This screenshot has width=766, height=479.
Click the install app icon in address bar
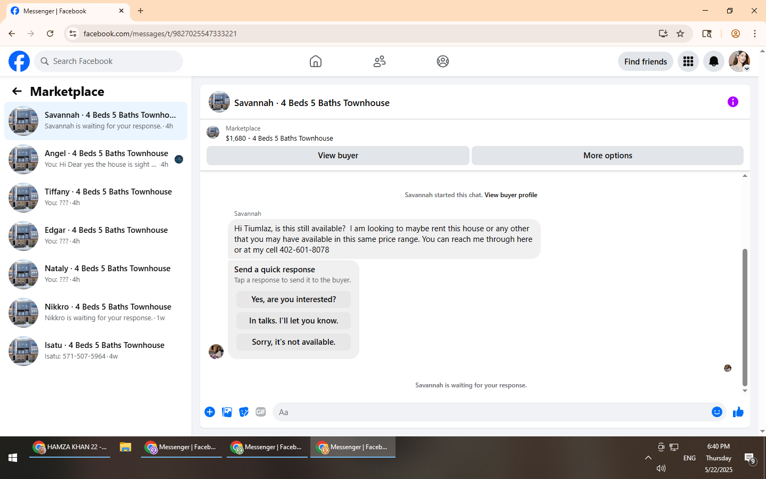pyautogui.click(x=663, y=34)
